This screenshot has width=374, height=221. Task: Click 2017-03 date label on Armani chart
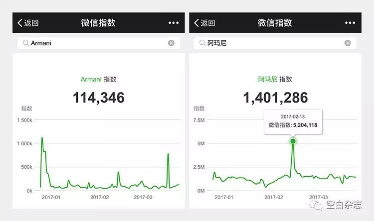[143, 197]
